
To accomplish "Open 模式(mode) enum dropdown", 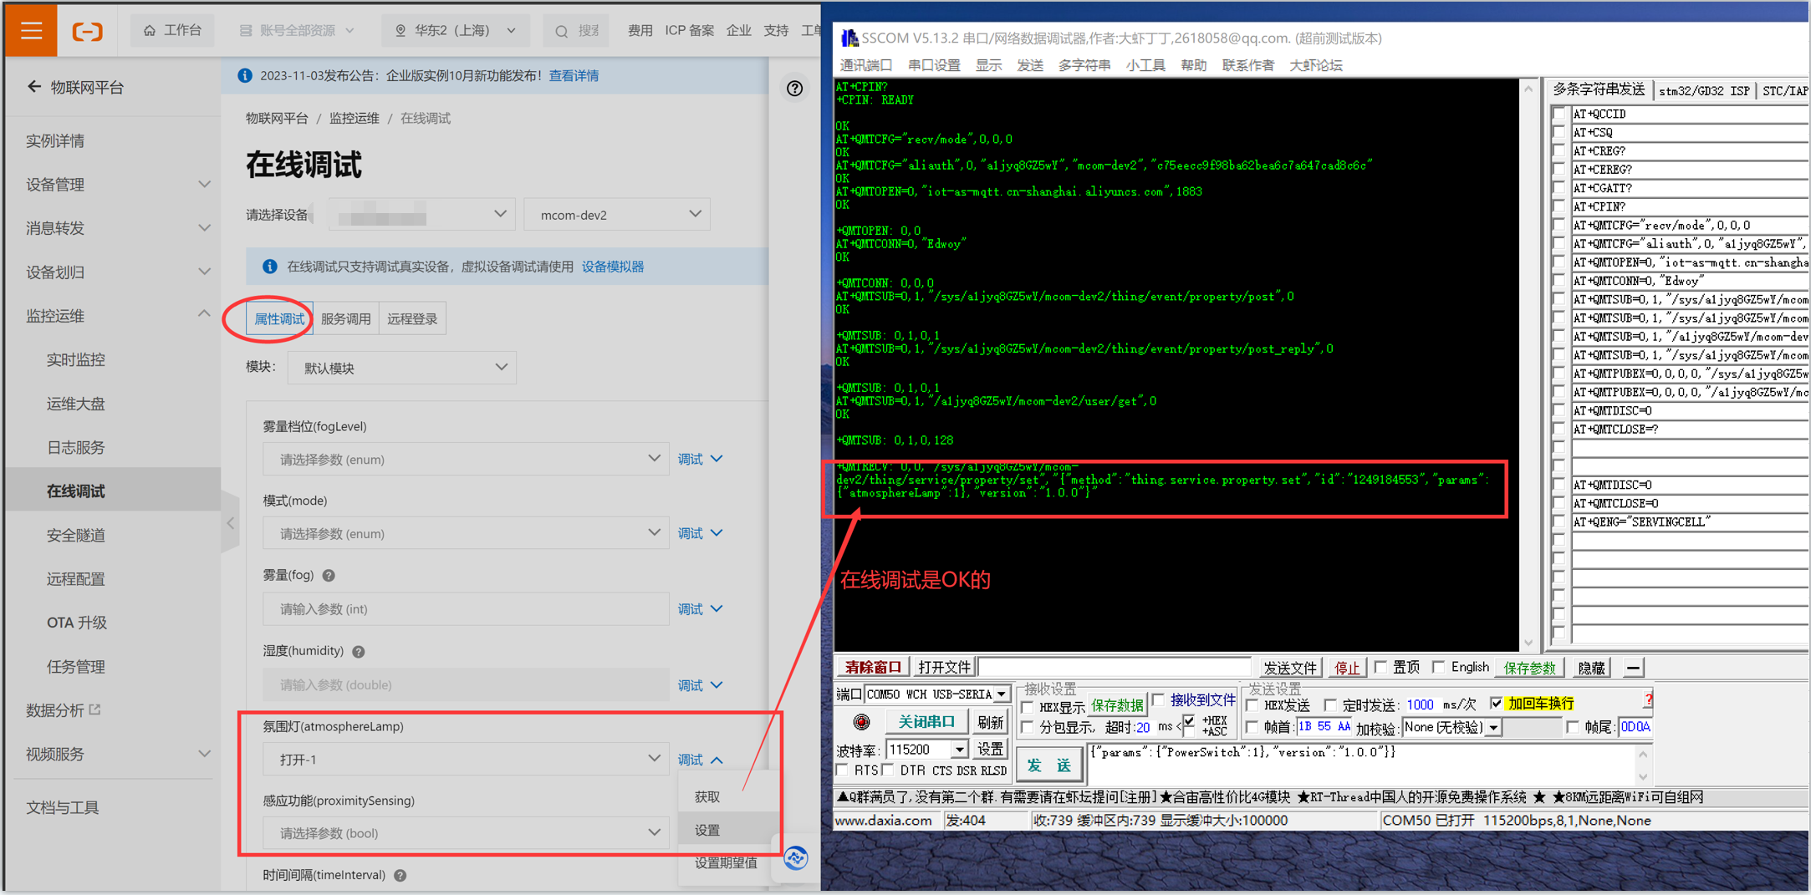I will click(x=466, y=533).
